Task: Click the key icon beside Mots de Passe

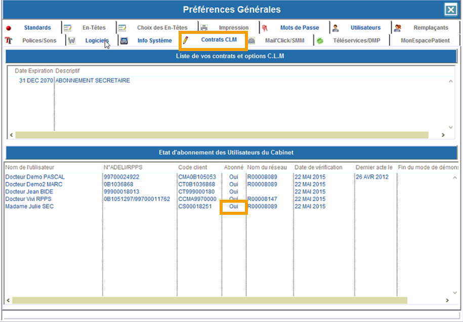Action: tap(265, 28)
